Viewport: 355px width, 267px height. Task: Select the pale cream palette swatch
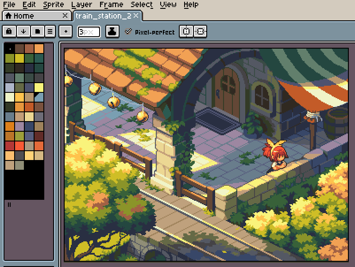tap(10, 97)
